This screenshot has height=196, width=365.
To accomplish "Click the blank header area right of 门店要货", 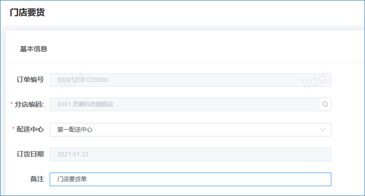I will click(202, 12).
